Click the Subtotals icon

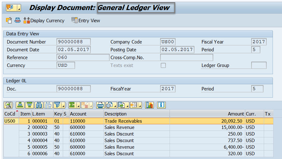(x=85, y=105)
